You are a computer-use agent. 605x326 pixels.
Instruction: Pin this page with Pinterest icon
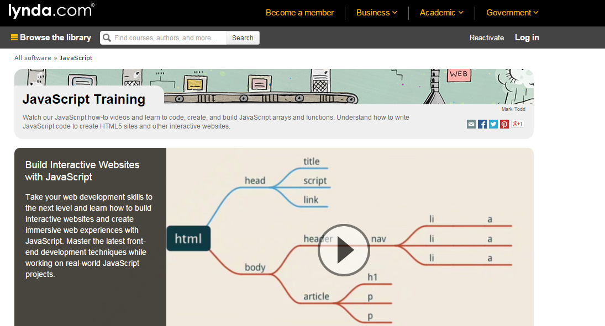coord(504,124)
